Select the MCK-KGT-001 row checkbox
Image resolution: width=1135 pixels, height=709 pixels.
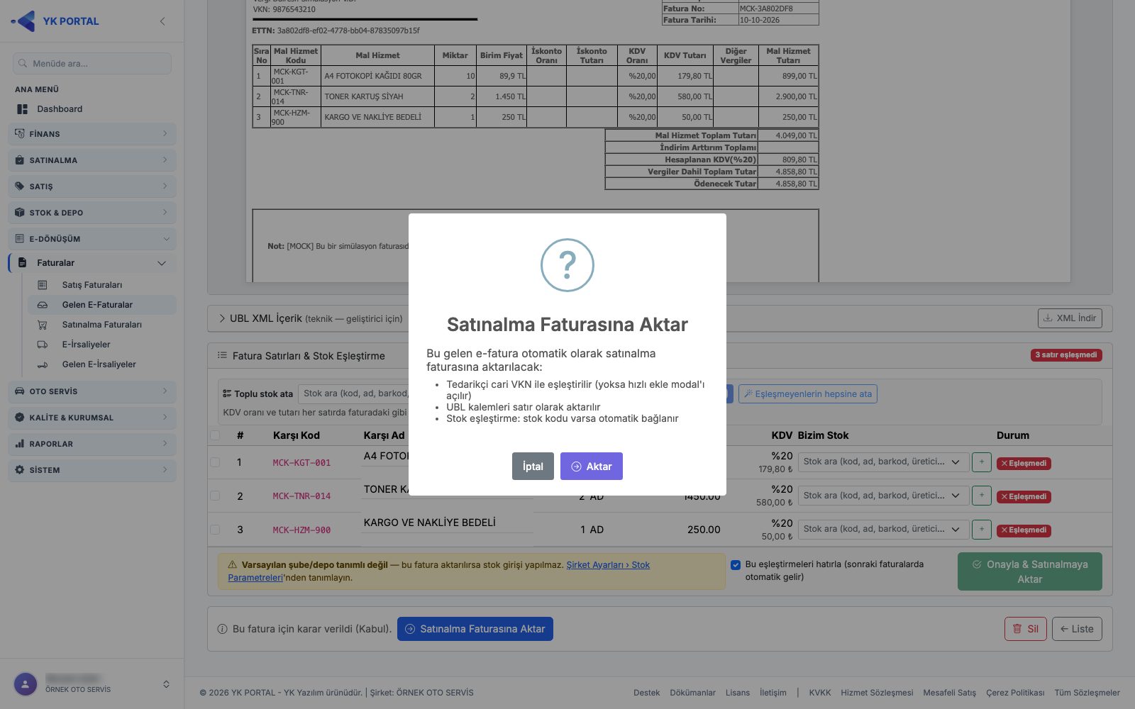click(215, 462)
